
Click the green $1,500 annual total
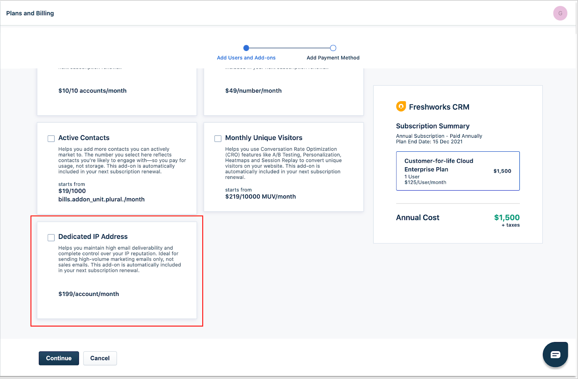tap(507, 217)
